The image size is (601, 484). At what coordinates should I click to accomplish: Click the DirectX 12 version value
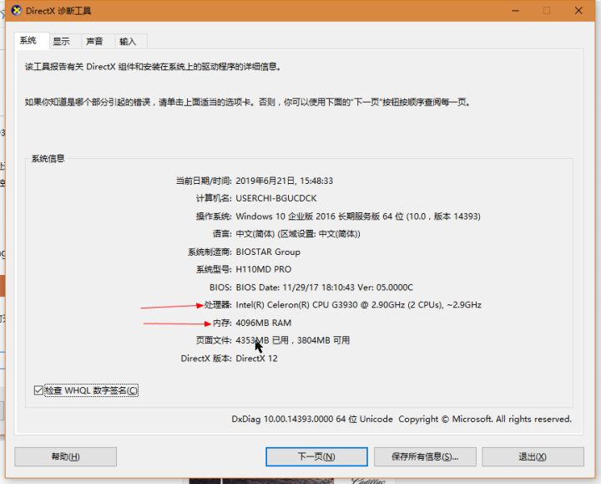click(x=256, y=359)
